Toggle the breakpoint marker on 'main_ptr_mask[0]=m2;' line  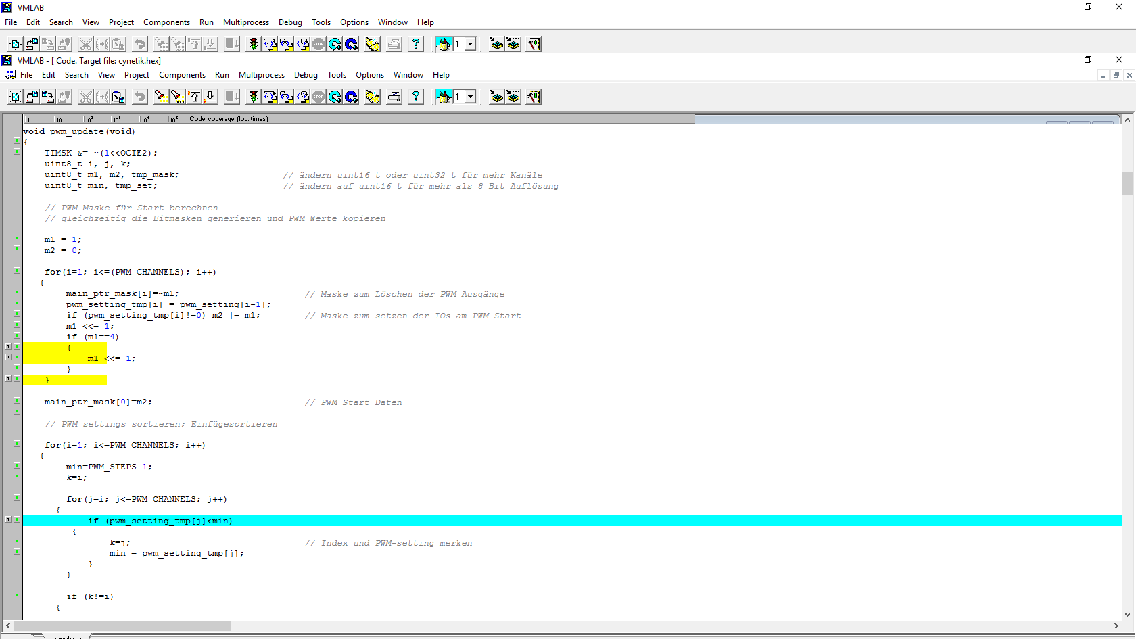(x=17, y=400)
